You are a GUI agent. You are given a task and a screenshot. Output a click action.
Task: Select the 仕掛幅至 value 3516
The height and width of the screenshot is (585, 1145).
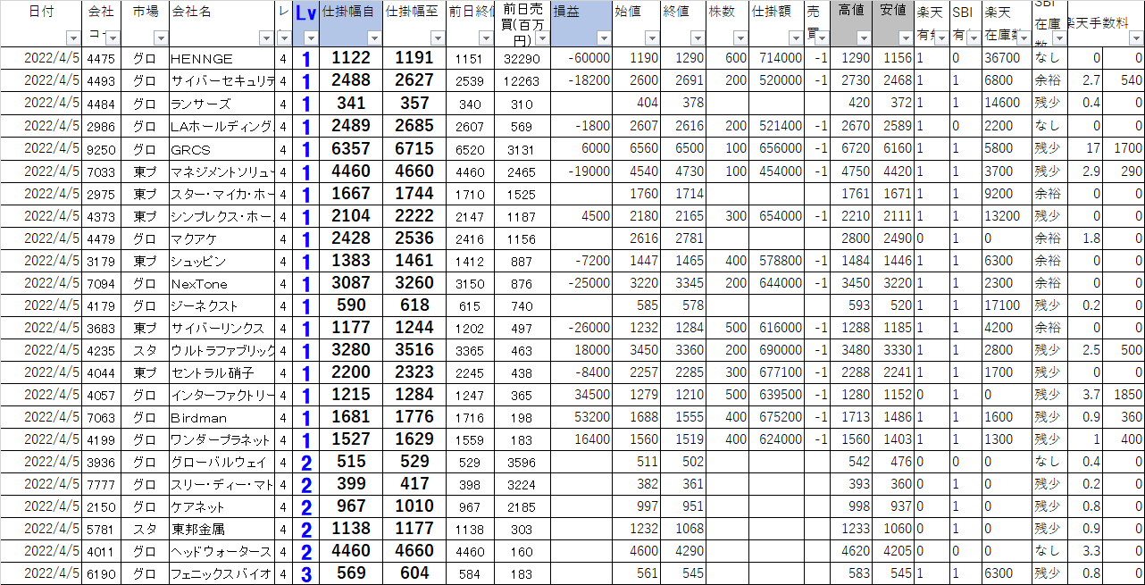[414, 350]
